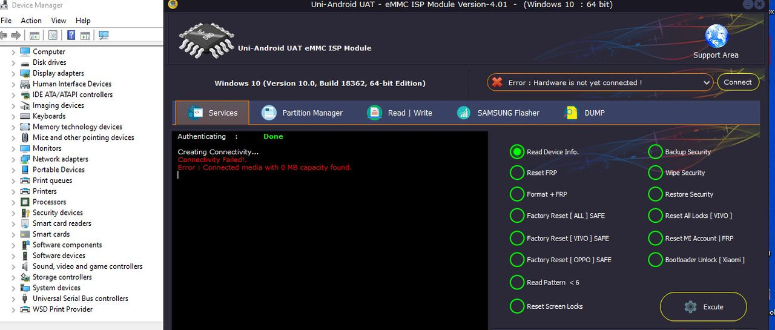Select Wipe Security radio option
The width and height of the screenshot is (775, 330).
655,173
